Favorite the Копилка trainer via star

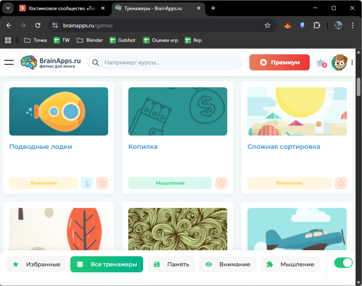pos(221,183)
